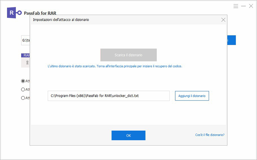Minimize the PassFab for RAR window
This screenshot has height=160, width=257.
(x=243, y=6)
